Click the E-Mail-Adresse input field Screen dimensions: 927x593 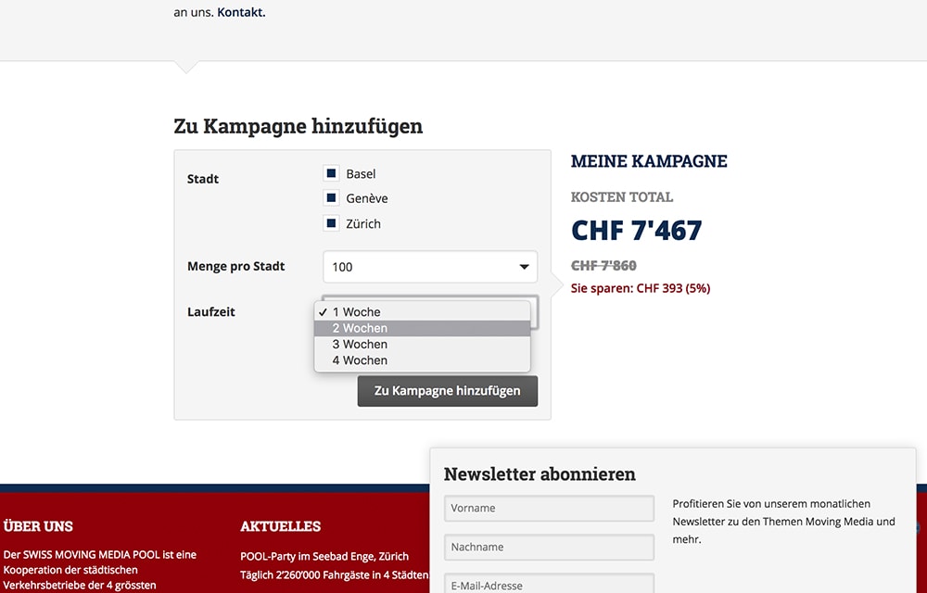(x=549, y=584)
